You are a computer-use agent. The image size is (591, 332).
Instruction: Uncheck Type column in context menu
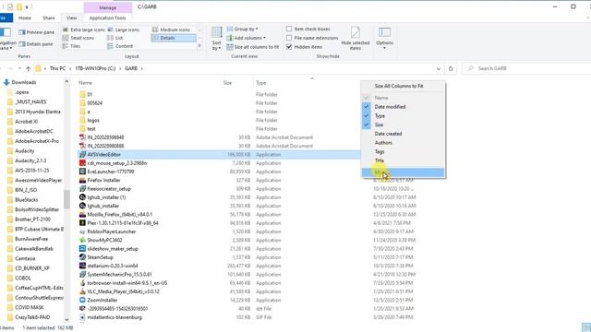403,116
